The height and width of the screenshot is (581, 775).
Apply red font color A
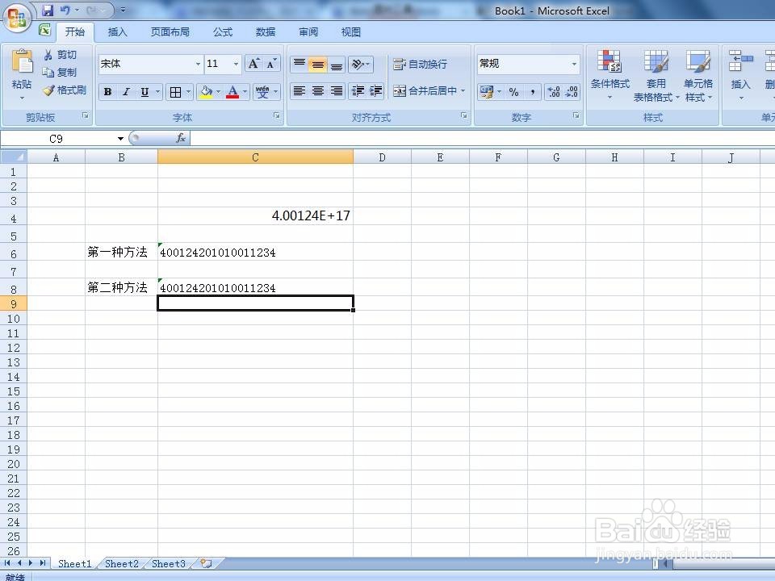(232, 92)
